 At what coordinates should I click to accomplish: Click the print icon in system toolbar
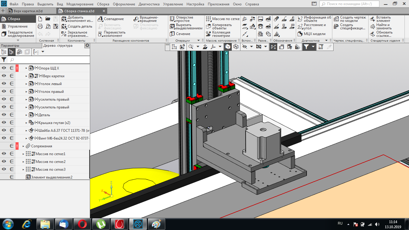coord(40,26)
